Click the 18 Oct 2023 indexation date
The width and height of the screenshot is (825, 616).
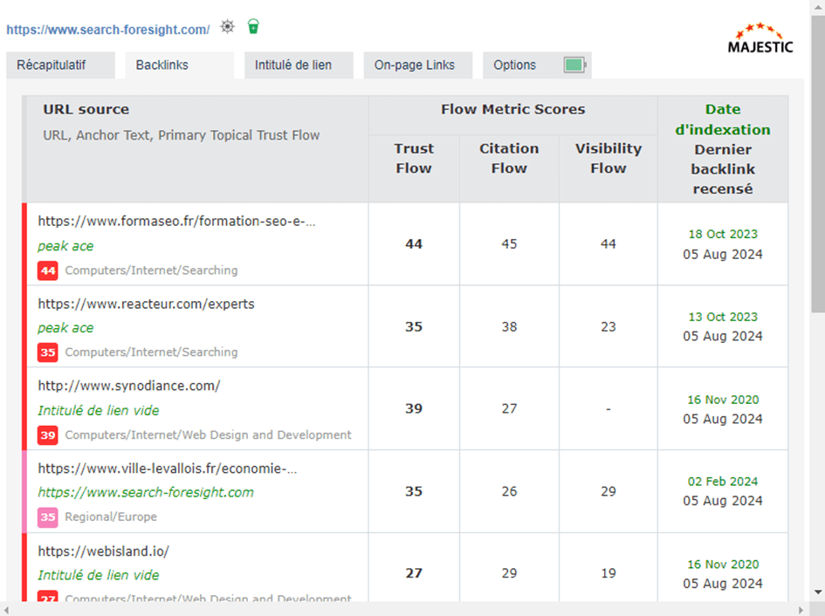723,234
